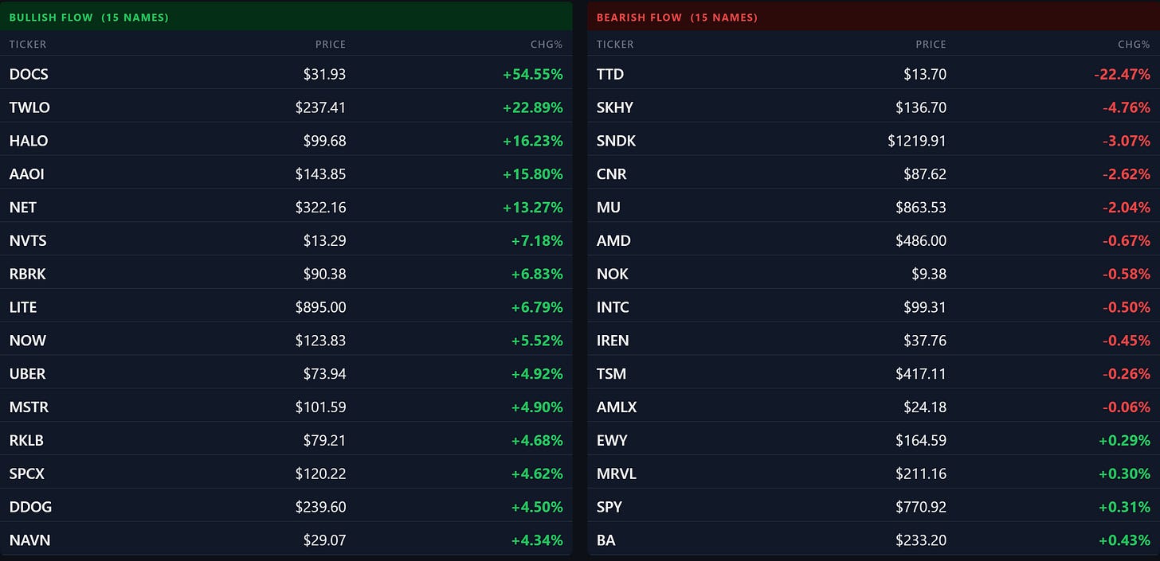
Task: Open the IREN ticker
Action: pyautogui.click(x=613, y=341)
